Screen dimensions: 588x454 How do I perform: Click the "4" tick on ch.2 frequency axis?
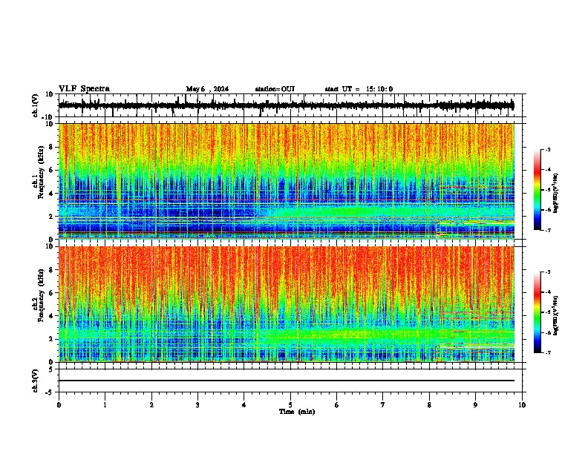(52, 316)
